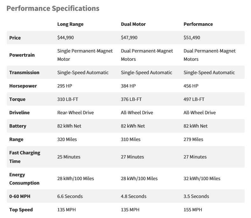Click the 25 Minutes charging time cell

[x=69, y=157]
